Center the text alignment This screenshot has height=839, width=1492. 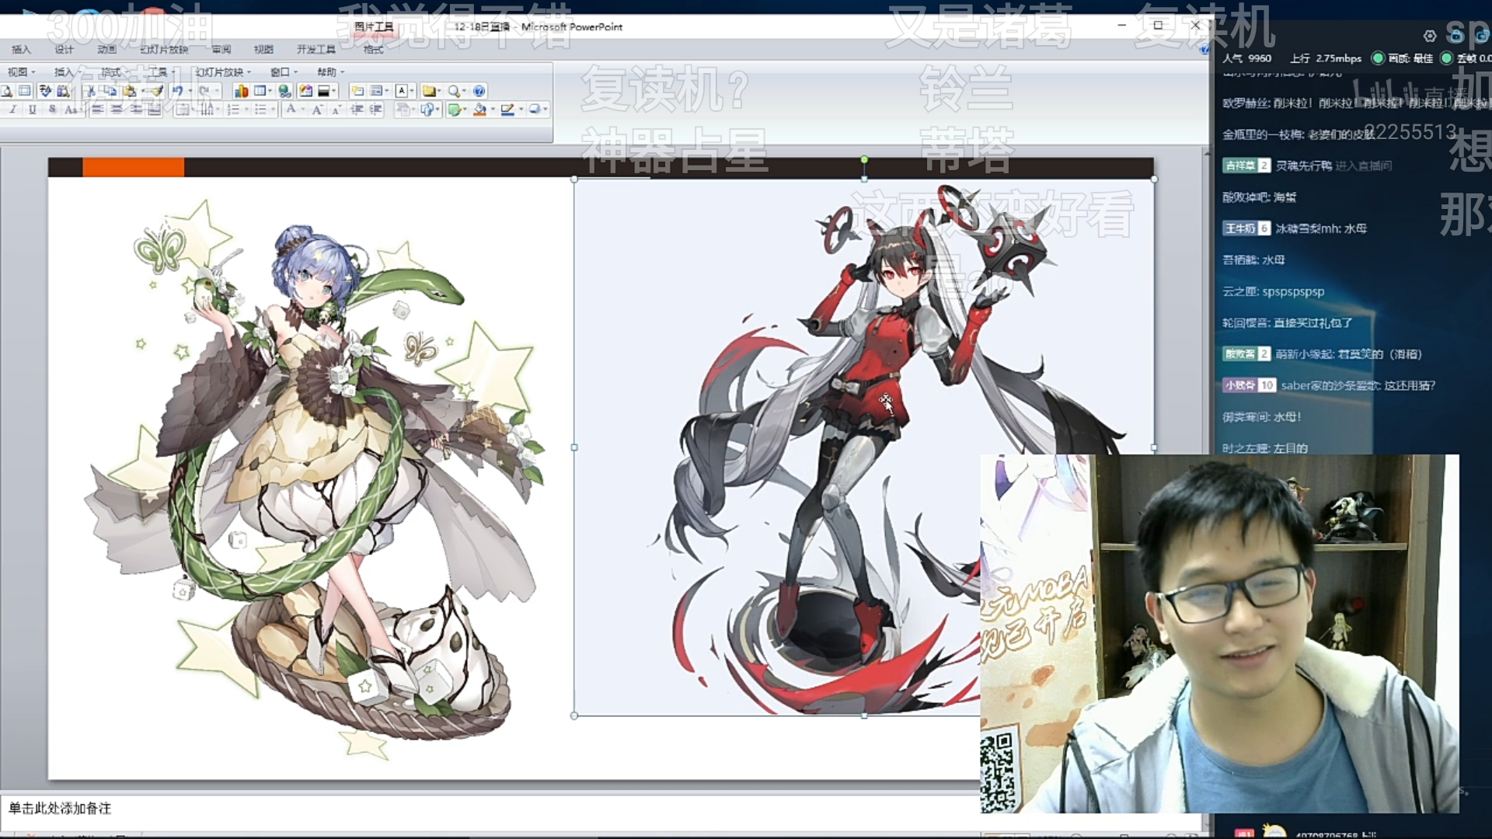(x=117, y=110)
